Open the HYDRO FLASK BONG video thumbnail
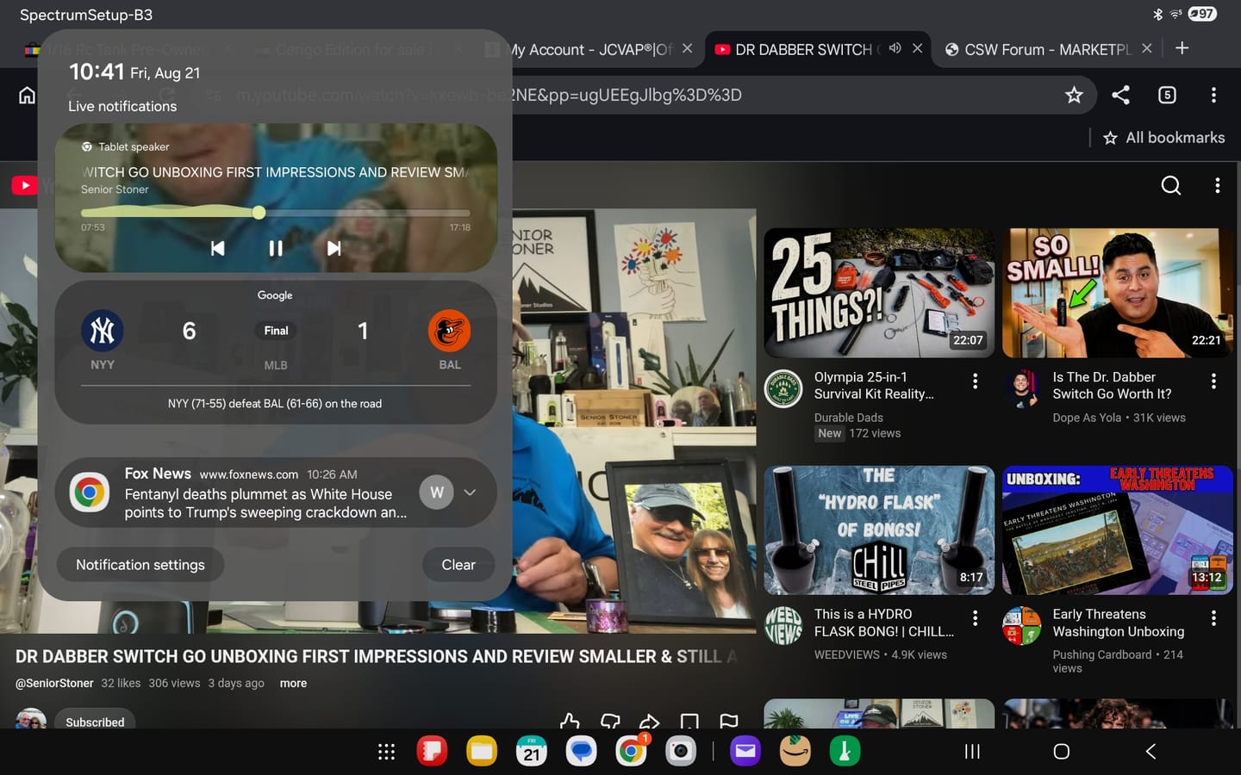Image resolution: width=1241 pixels, height=775 pixels. pos(879,530)
